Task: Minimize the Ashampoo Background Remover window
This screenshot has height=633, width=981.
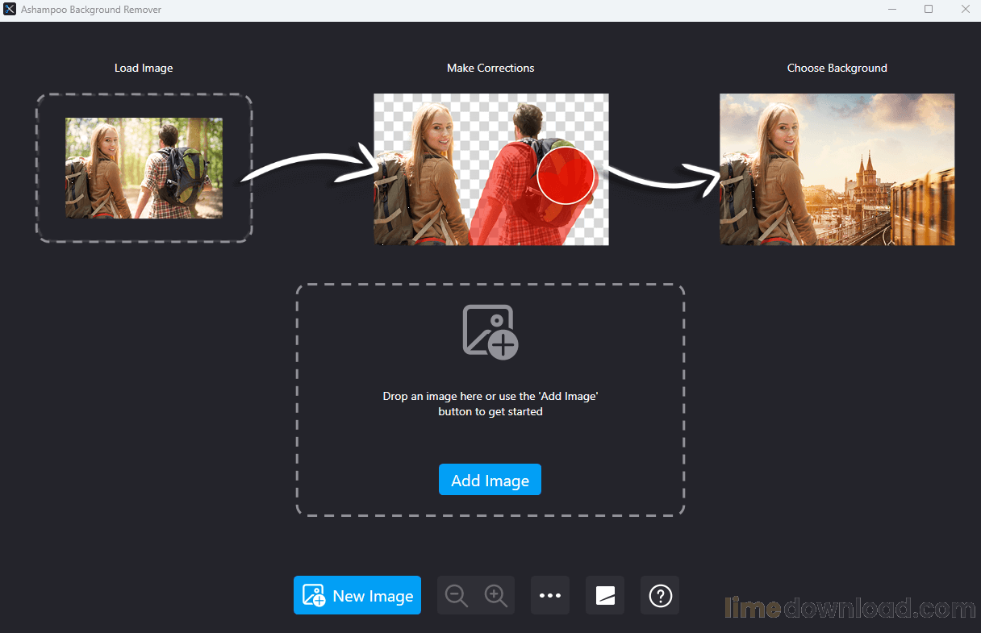Action: pos(892,10)
